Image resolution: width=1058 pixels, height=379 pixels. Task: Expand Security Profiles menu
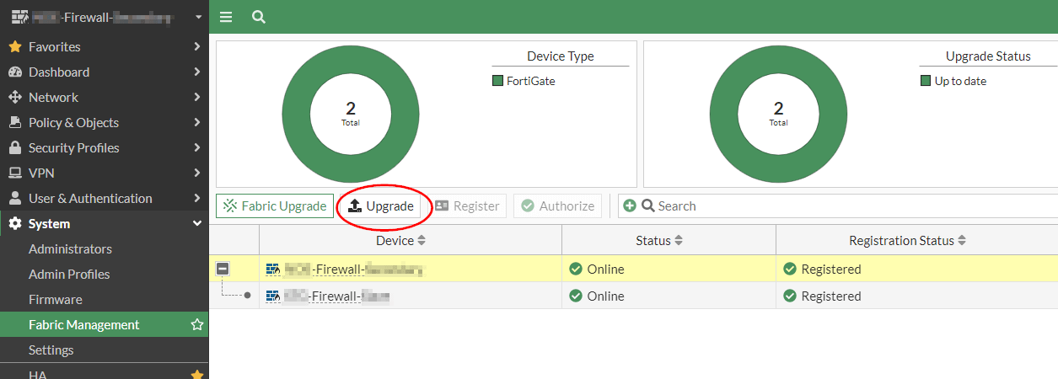[x=105, y=147]
